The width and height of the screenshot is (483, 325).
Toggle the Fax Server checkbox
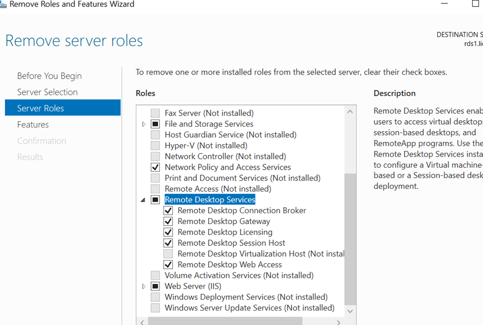point(155,113)
